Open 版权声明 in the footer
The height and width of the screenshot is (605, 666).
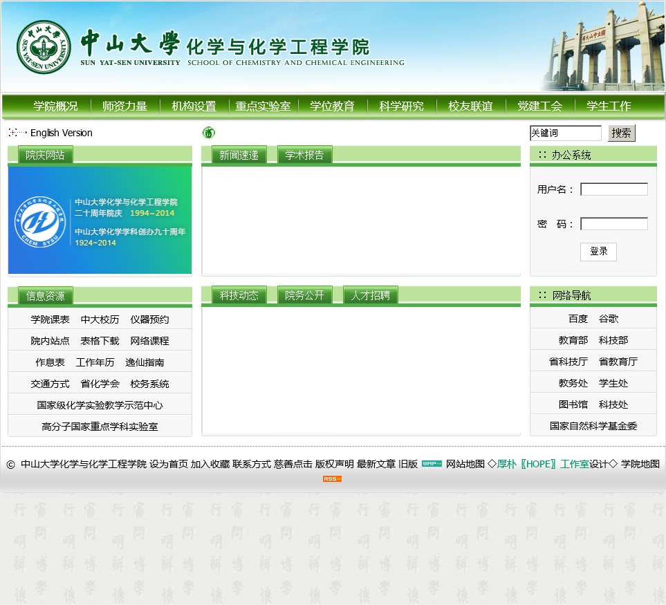pos(334,464)
